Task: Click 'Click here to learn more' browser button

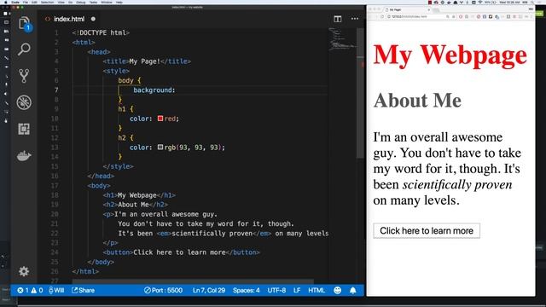Action: [427, 231]
